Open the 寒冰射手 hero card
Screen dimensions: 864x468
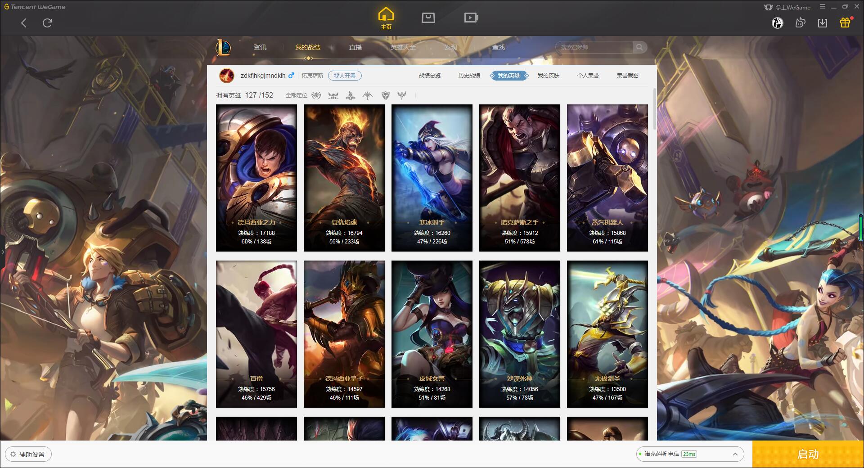pyautogui.click(x=432, y=178)
